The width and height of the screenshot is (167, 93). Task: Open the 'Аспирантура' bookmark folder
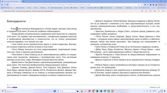click(x=118, y=8)
